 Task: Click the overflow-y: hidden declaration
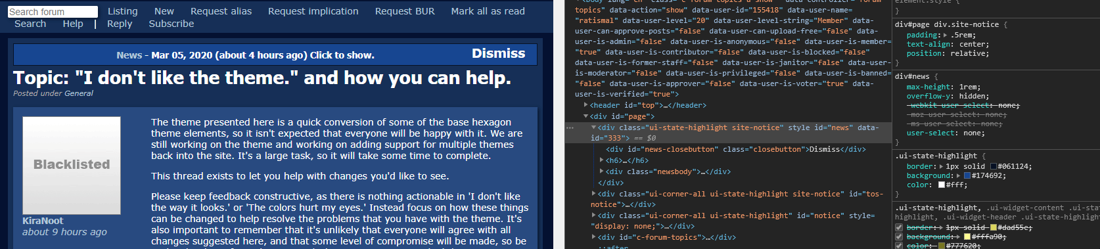pyautogui.click(x=948, y=96)
